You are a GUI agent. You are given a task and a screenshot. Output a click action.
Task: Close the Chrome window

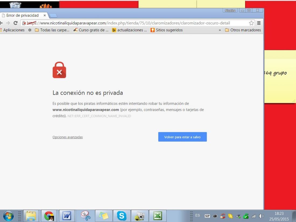(x=258, y=10)
